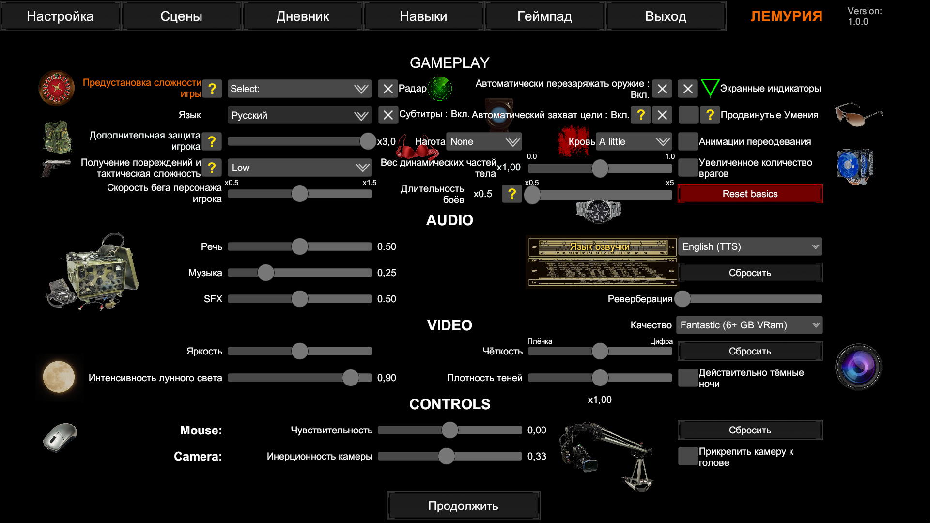Toggle the Радар checkbox off
930x523 pixels.
click(387, 89)
